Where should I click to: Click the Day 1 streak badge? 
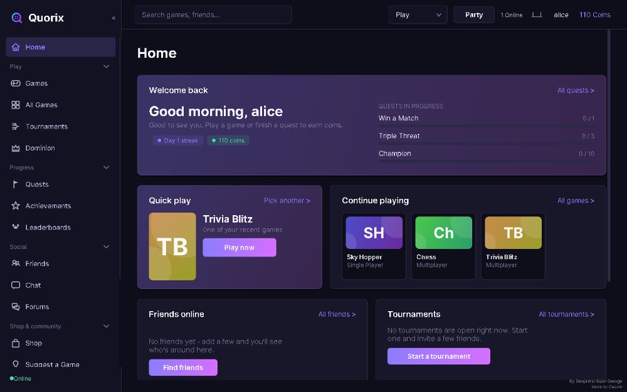(x=178, y=140)
